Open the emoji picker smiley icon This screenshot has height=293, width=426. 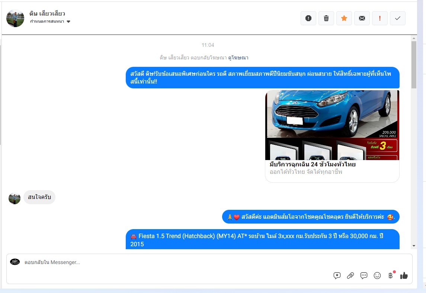point(377,276)
